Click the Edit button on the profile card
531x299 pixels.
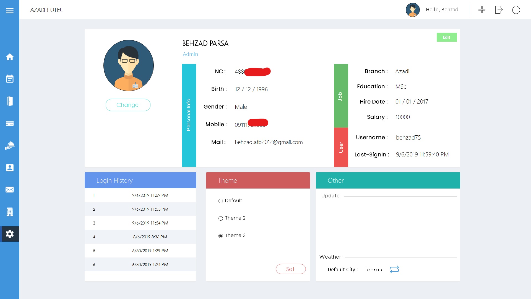(x=446, y=37)
